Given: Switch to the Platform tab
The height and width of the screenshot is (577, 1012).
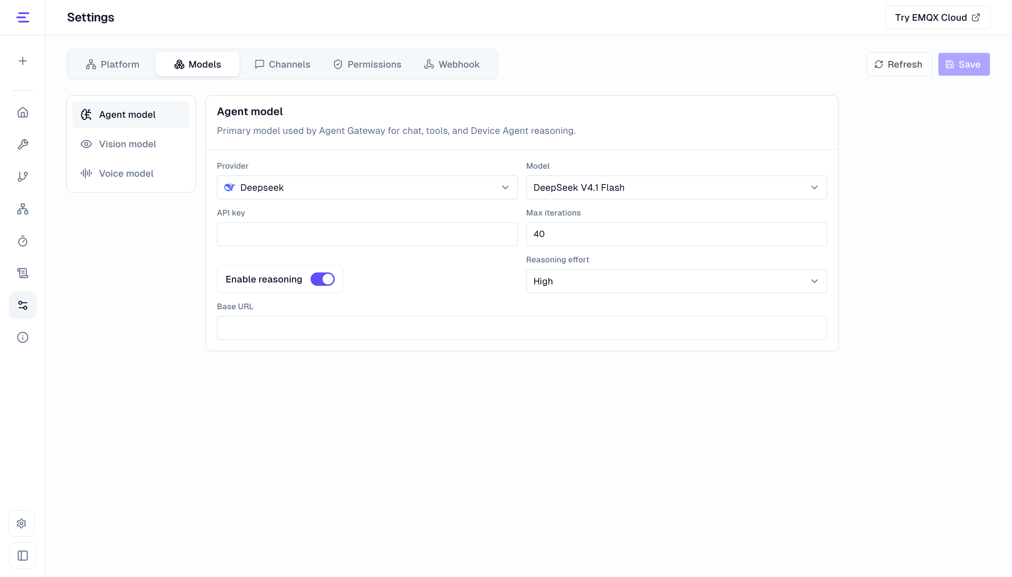Looking at the screenshot, I should click(112, 64).
